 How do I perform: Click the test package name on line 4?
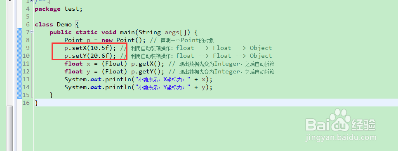click(x=72, y=9)
